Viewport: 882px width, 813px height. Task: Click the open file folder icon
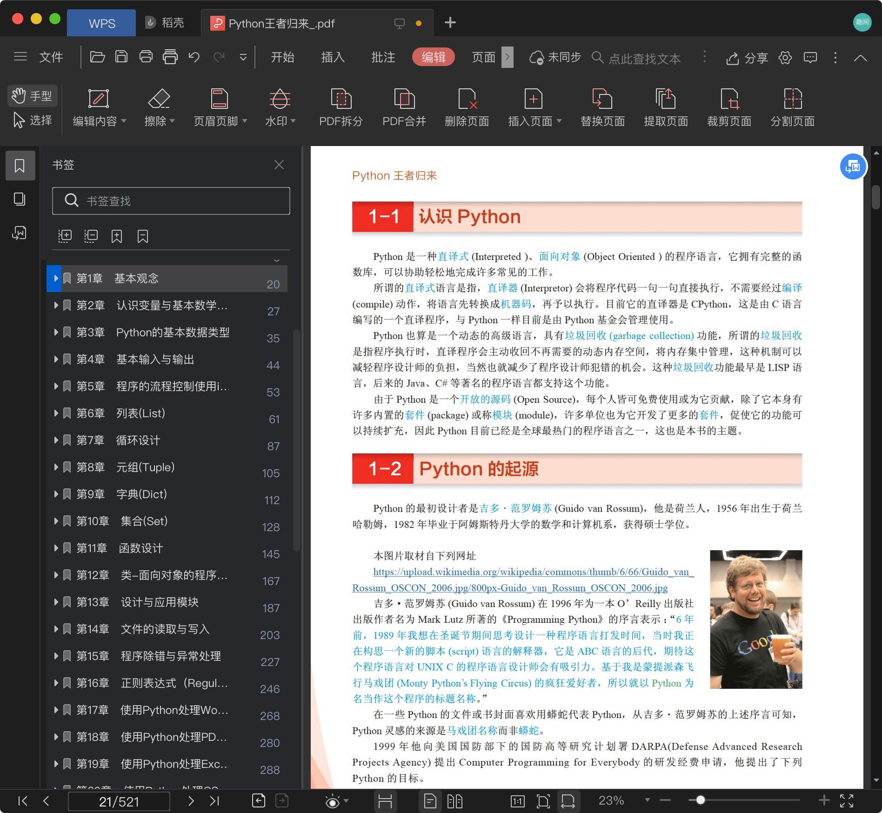[x=97, y=57]
